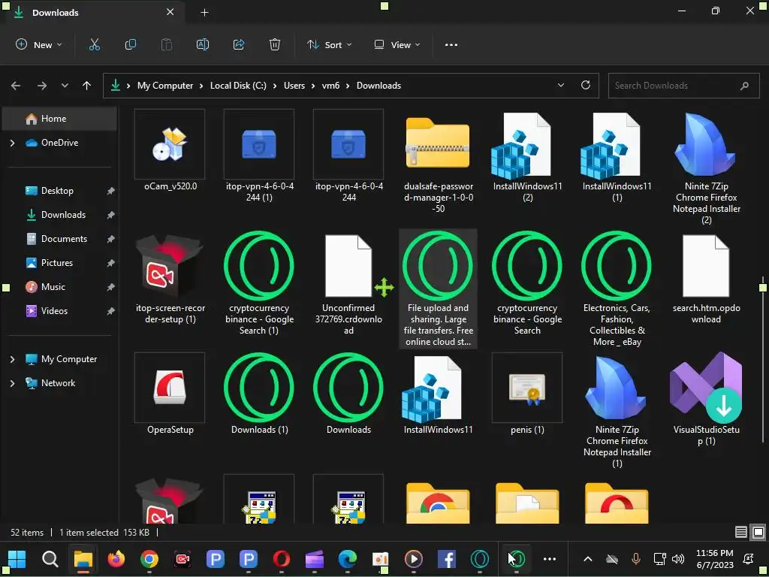Click Users in the breadcrumb path
769x577 pixels.
(294, 86)
